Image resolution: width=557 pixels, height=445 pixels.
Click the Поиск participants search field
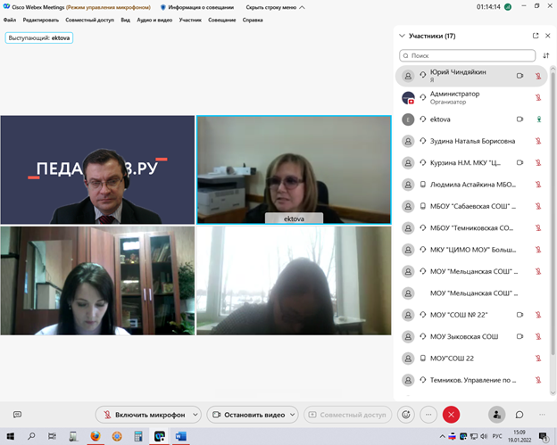[469, 55]
